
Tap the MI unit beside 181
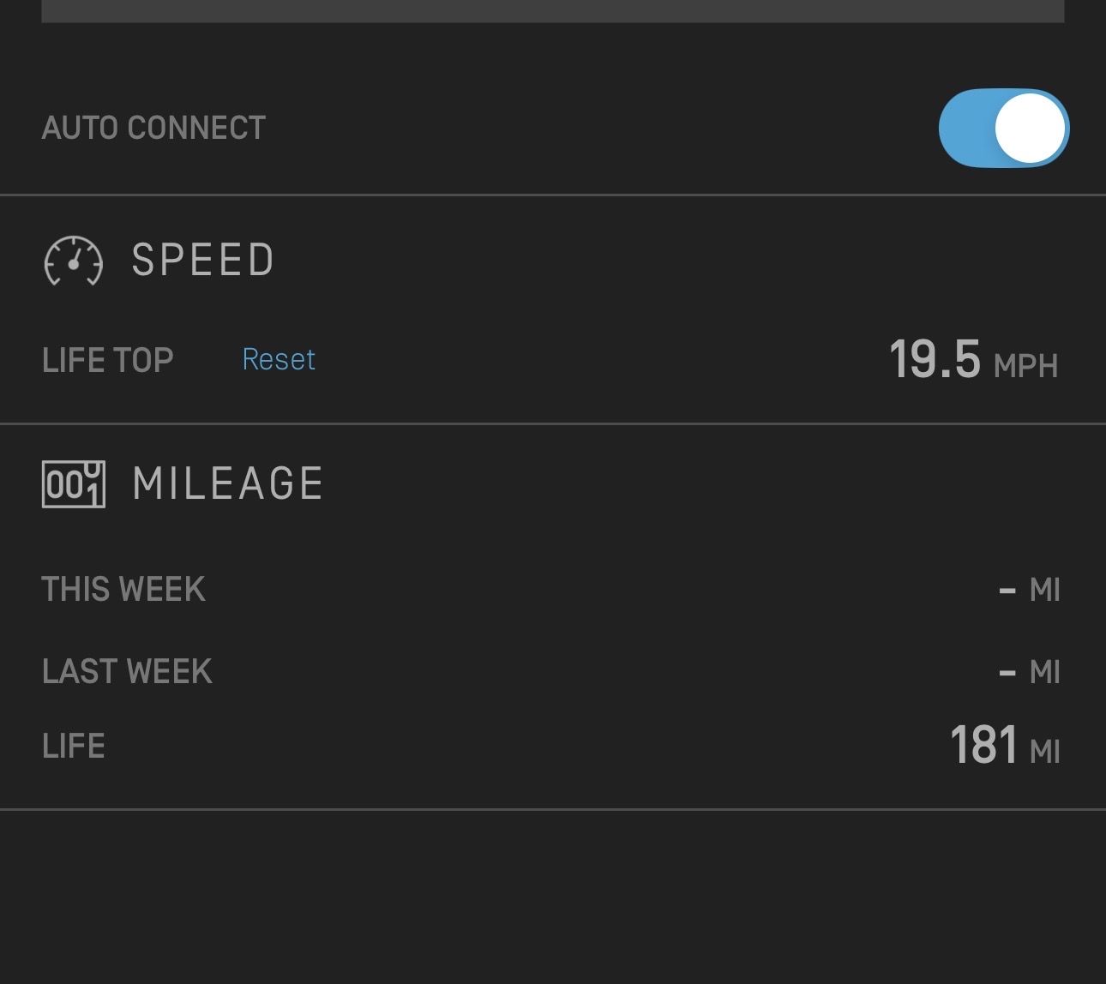pos(1045,752)
